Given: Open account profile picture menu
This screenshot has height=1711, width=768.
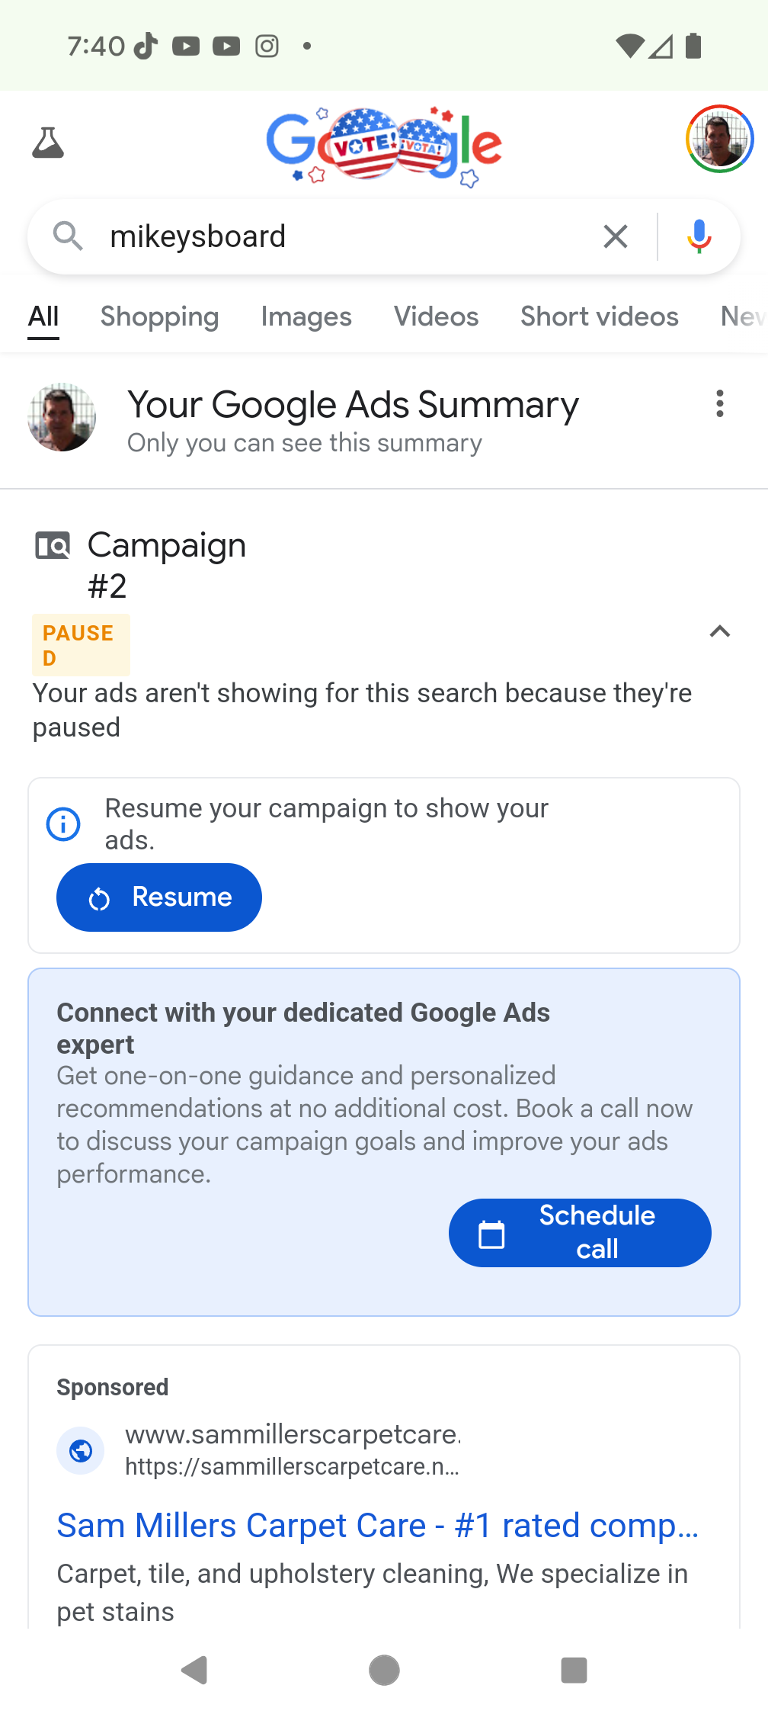Looking at the screenshot, I should tap(719, 139).
